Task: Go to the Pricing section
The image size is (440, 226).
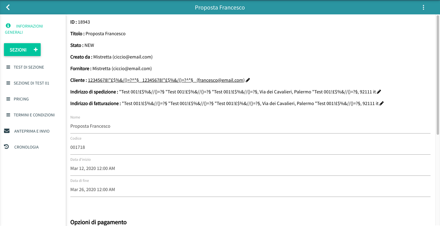Action: point(21,99)
